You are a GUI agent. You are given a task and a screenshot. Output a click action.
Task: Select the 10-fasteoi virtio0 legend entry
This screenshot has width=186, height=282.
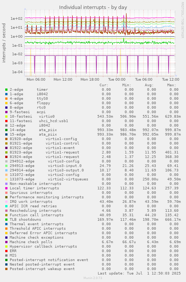pos(32,117)
